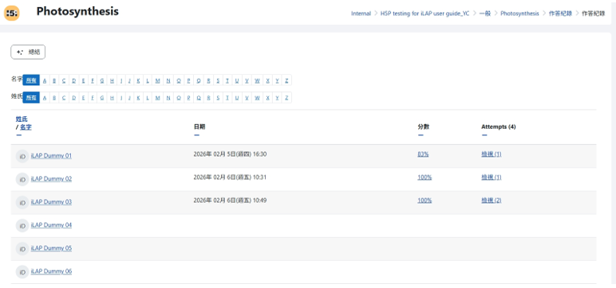Sort table by 名字 column header link
This screenshot has height=288, width=616.
click(26, 127)
